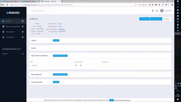This screenshot has width=181, height=102.
Task: Open browser downloads arrow icon
Action: 159,5
